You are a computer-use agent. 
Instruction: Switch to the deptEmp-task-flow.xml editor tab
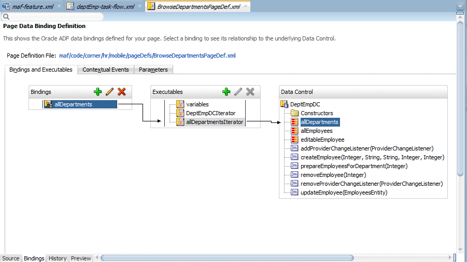(x=105, y=7)
